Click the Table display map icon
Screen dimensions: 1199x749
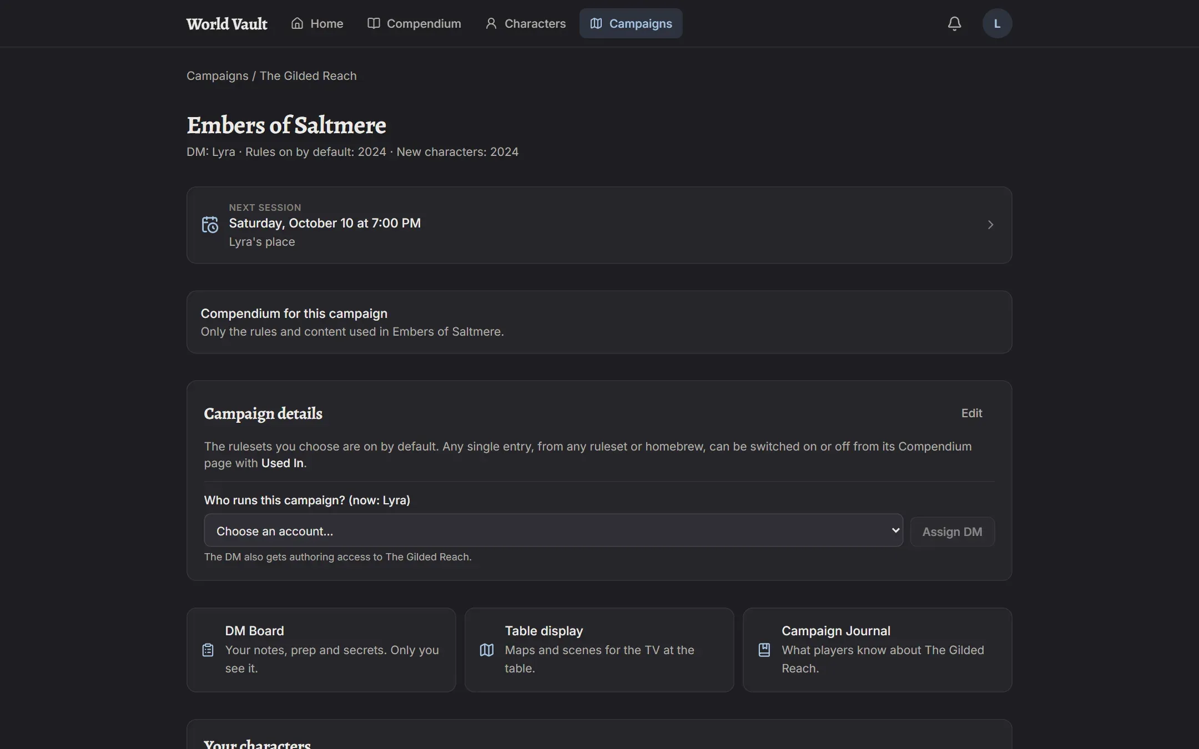pos(487,650)
